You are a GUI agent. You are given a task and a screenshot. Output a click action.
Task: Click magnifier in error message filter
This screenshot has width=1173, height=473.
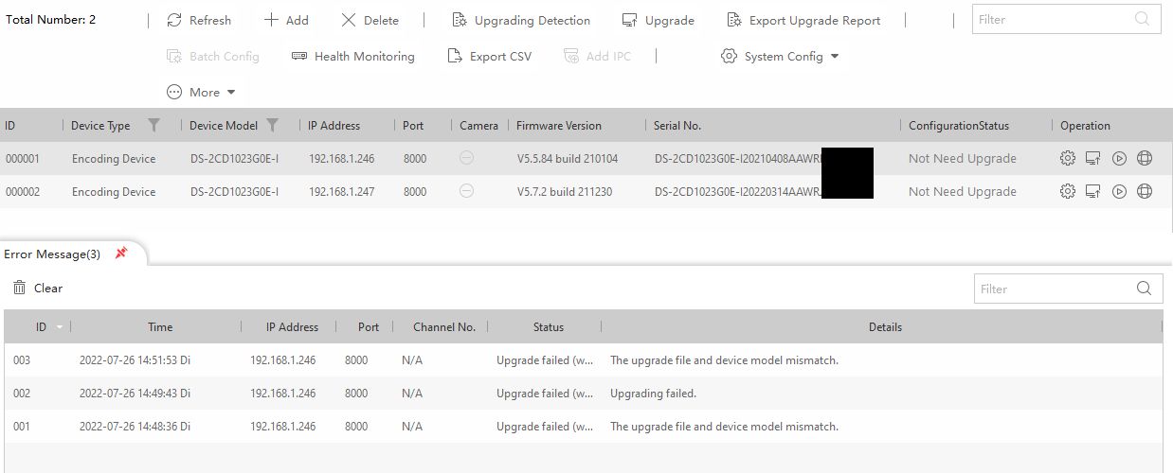1144,289
